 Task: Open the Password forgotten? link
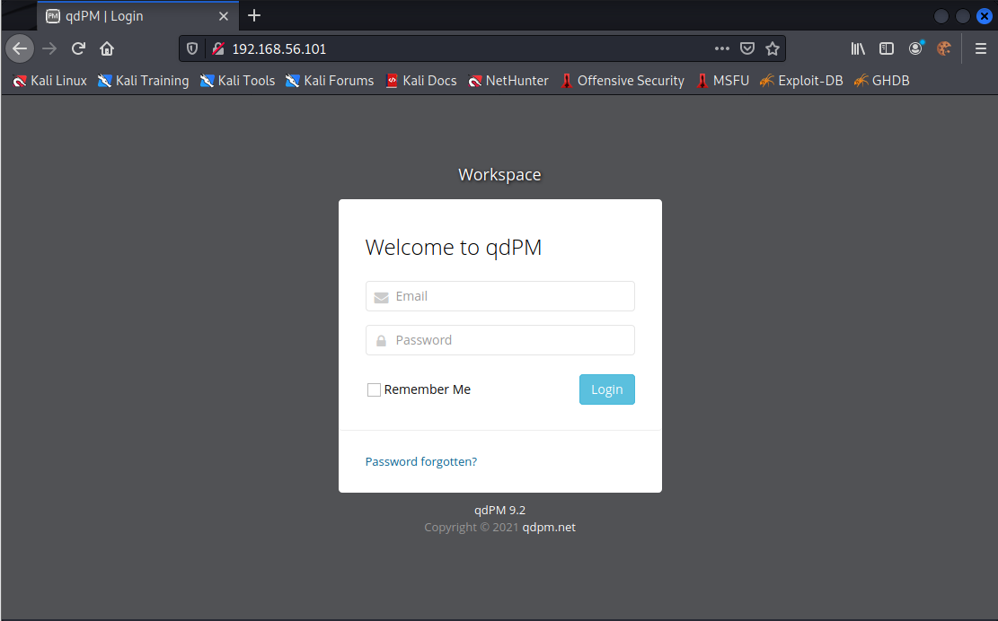tap(420, 461)
